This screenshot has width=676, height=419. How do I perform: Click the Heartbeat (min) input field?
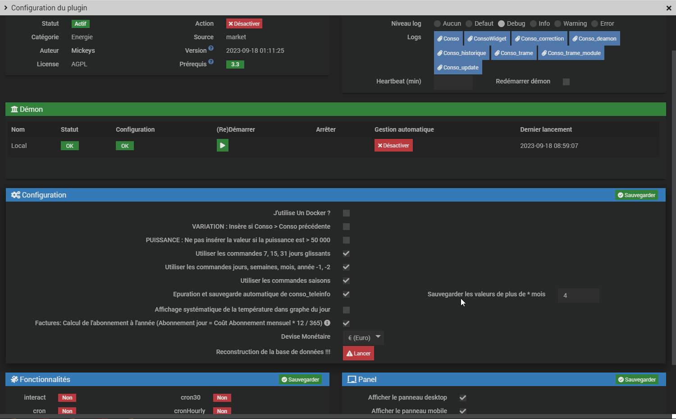[453, 82]
